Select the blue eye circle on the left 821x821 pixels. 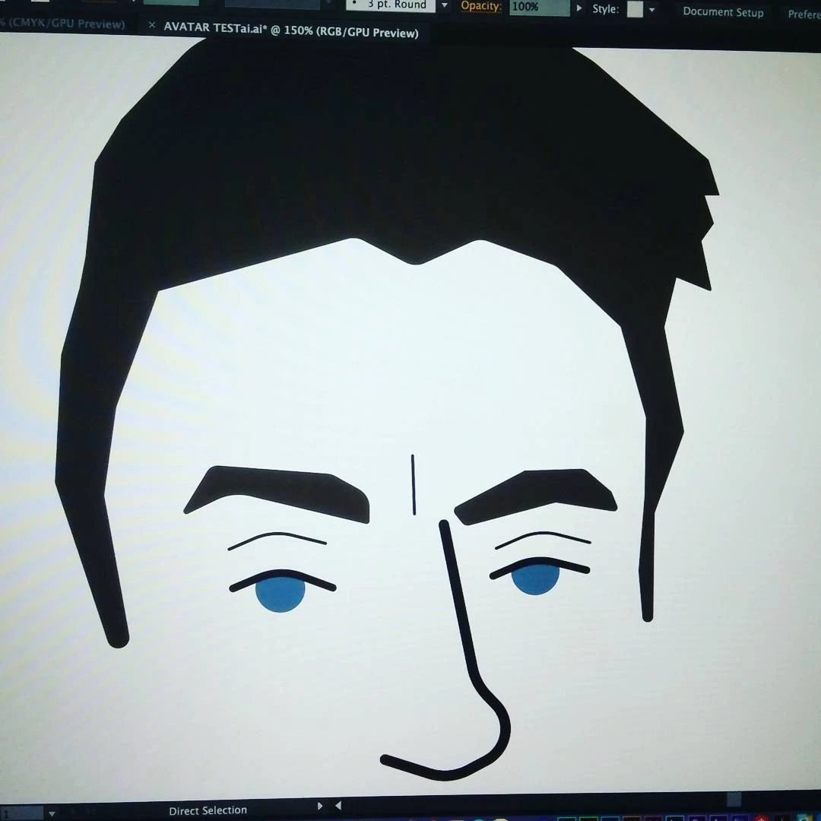point(281,594)
